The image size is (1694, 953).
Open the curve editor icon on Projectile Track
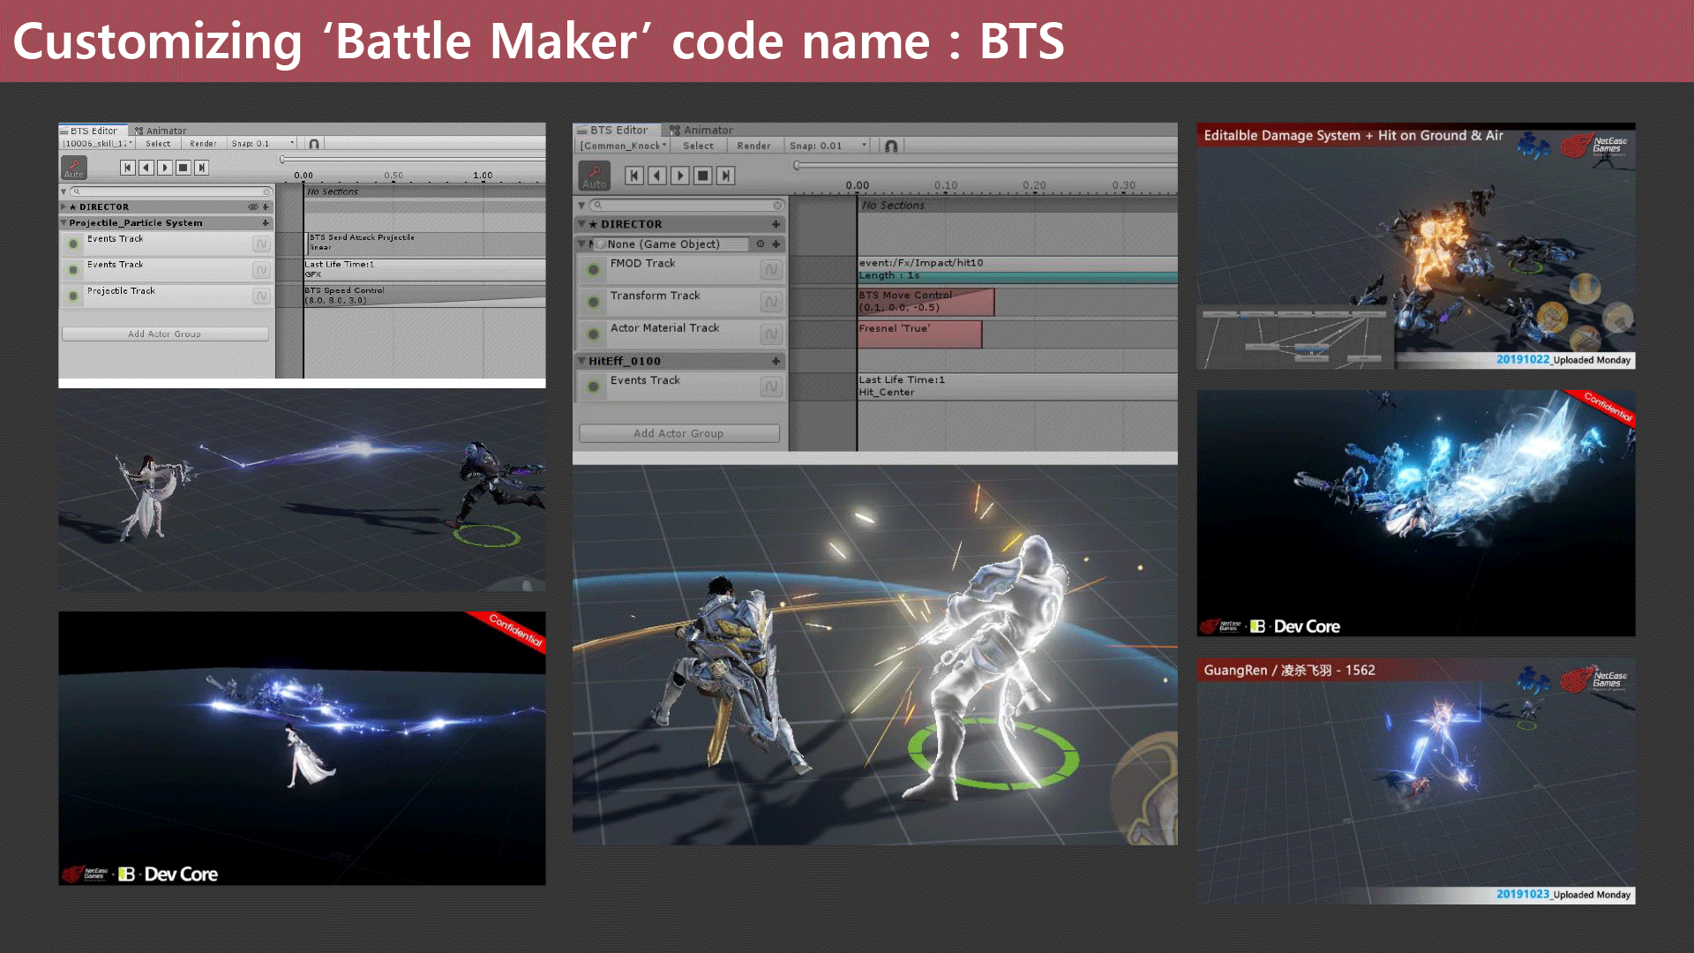(x=261, y=296)
